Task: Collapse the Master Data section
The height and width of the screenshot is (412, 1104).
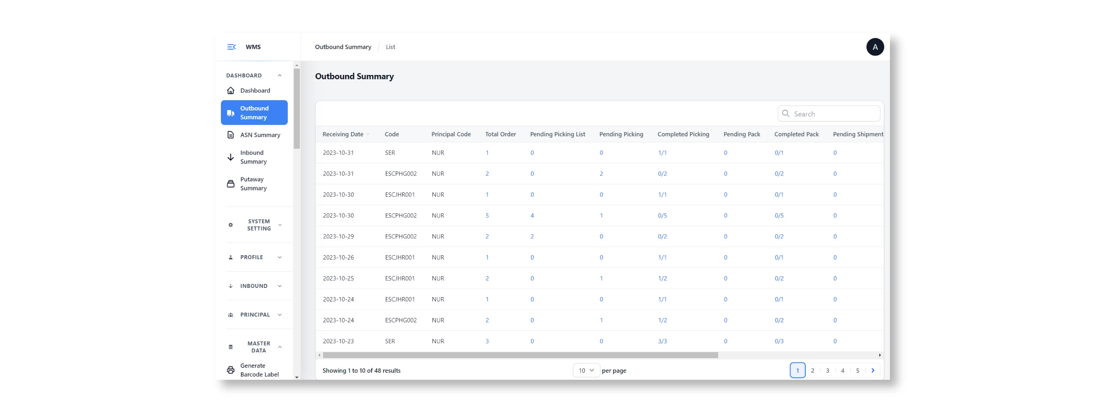Action: (x=255, y=347)
